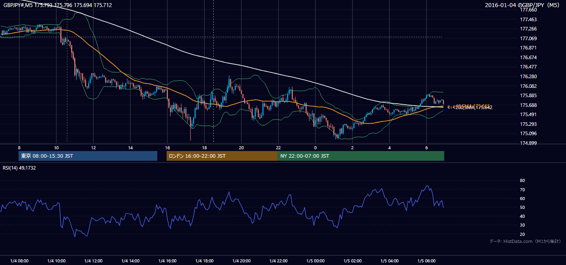Click the Tokyo 東京 08:00-15:30 JST session bar

coord(88,156)
